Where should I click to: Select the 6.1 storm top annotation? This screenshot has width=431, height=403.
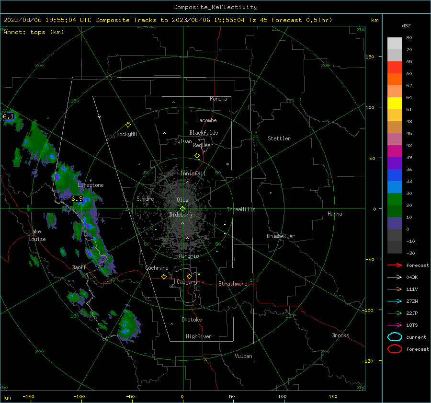[9, 116]
